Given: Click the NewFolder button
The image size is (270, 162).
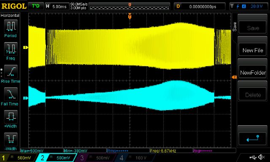Looking at the screenshot, I should click(x=253, y=73).
